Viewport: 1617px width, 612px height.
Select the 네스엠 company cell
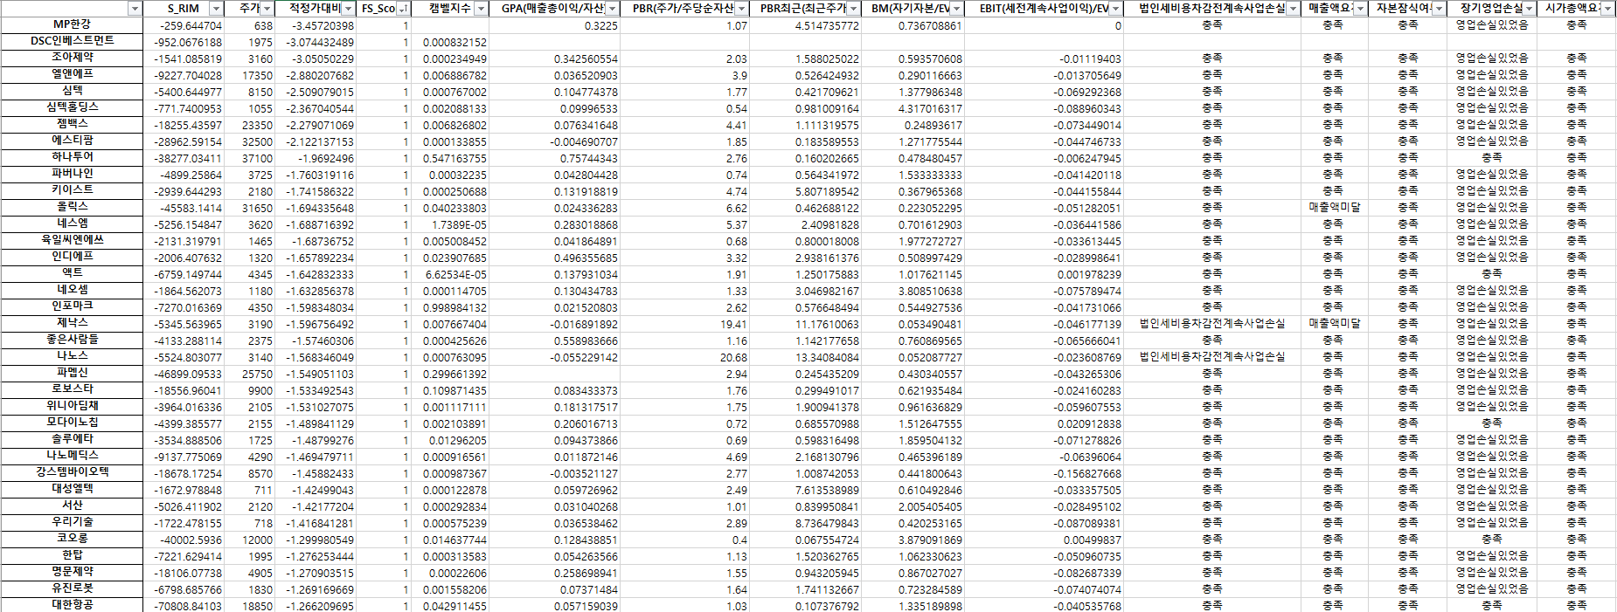pyautogui.click(x=72, y=224)
